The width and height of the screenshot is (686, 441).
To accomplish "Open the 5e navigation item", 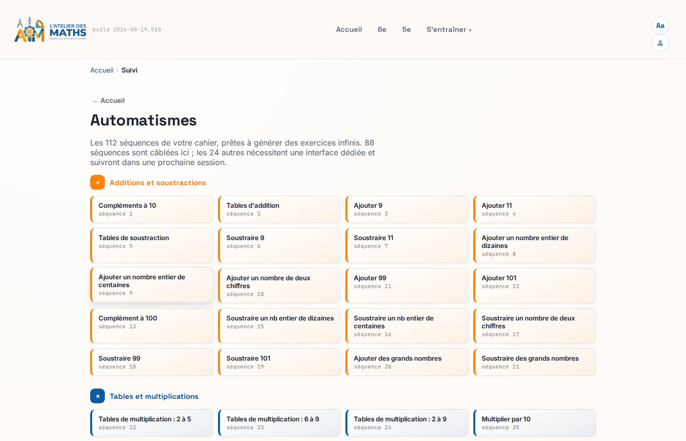I will tap(407, 29).
